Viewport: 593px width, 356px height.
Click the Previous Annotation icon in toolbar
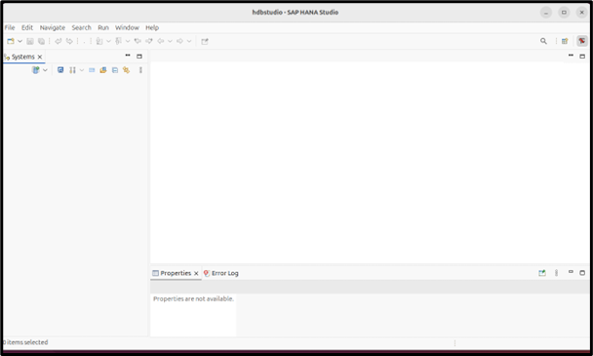pos(118,41)
